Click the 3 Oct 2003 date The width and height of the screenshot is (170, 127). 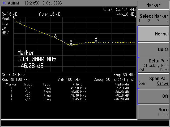(52, 3)
